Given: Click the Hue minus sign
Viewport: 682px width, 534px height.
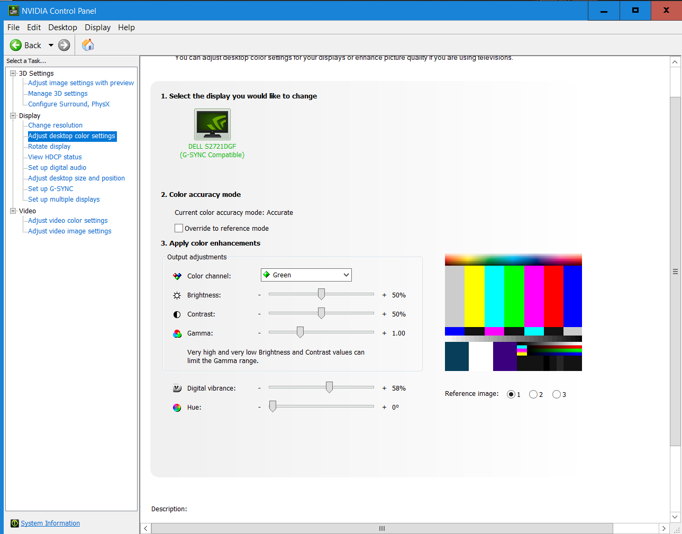Looking at the screenshot, I should [x=259, y=408].
